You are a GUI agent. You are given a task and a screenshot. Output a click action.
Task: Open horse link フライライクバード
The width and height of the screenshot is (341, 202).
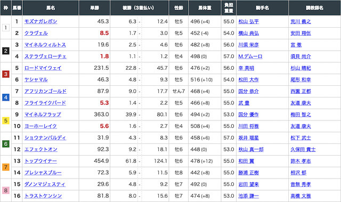tap(45, 103)
